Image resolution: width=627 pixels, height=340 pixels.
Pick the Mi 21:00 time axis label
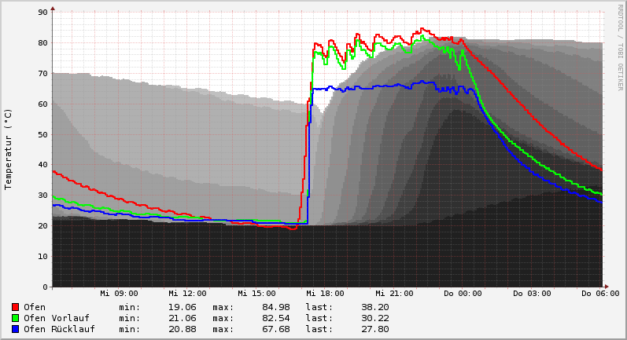(x=393, y=294)
